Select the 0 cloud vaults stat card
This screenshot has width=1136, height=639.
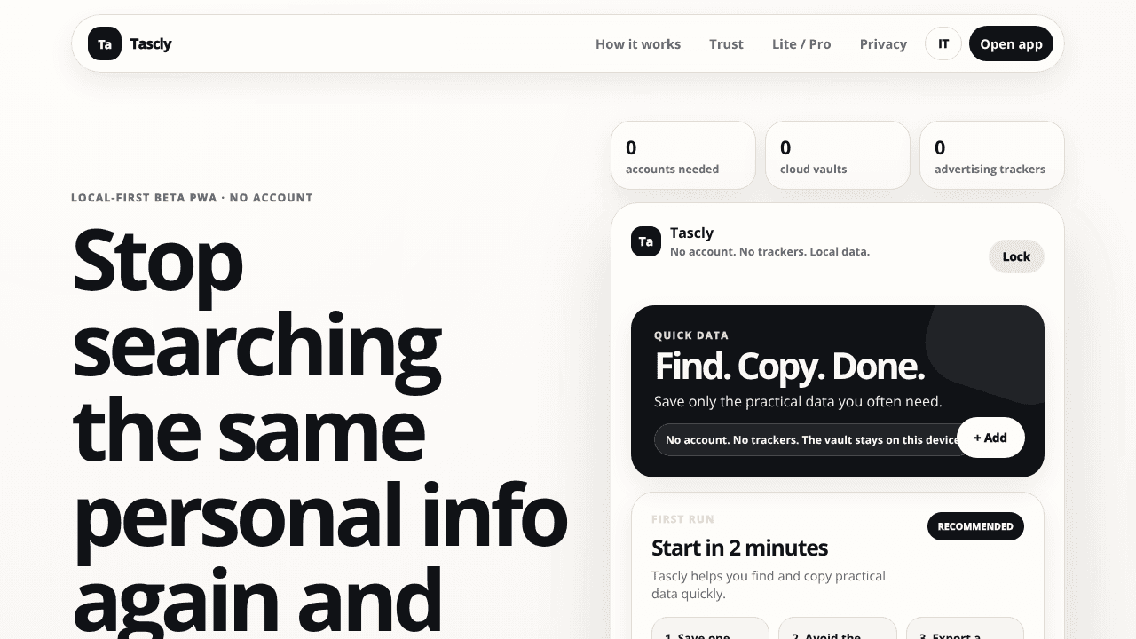coord(838,155)
